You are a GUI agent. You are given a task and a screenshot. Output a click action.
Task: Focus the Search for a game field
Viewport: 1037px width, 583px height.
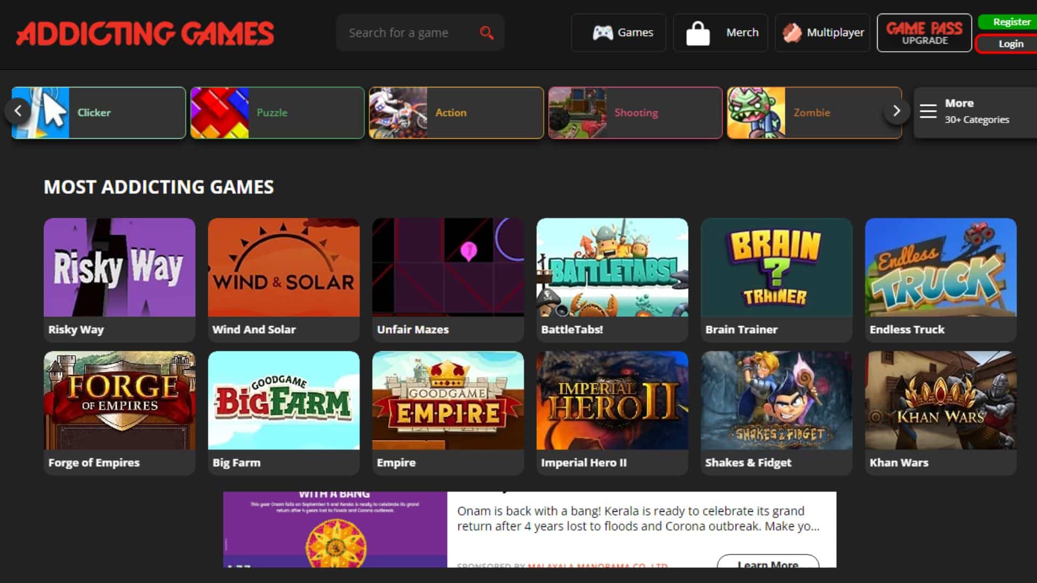pyautogui.click(x=420, y=33)
